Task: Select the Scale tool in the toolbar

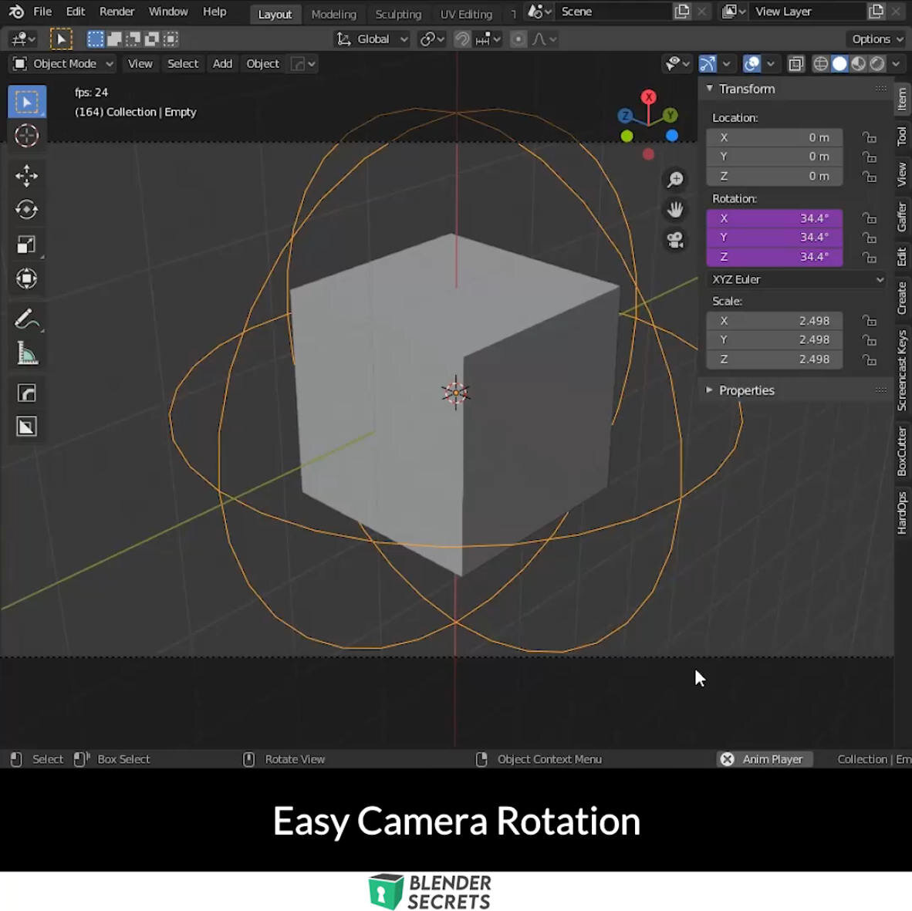Action: click(26, 244)
